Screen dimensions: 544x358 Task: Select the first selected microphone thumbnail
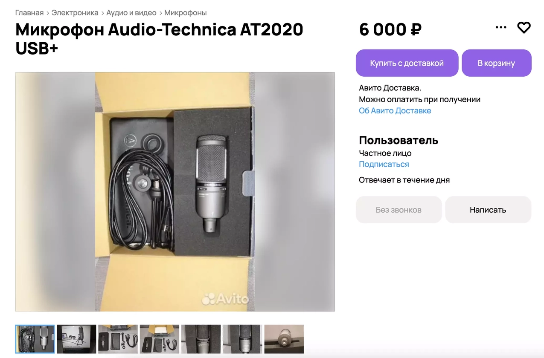[35, 339]
